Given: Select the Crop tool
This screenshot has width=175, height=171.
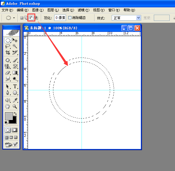Looking at the screenshot, I should (8, 52).
